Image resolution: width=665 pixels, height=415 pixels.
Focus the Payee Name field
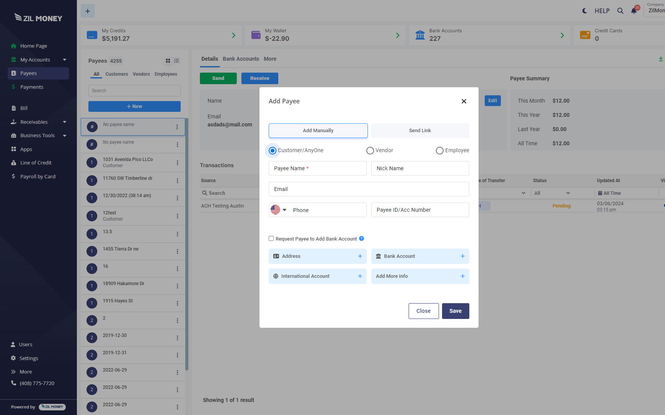[x=318, y=168]
